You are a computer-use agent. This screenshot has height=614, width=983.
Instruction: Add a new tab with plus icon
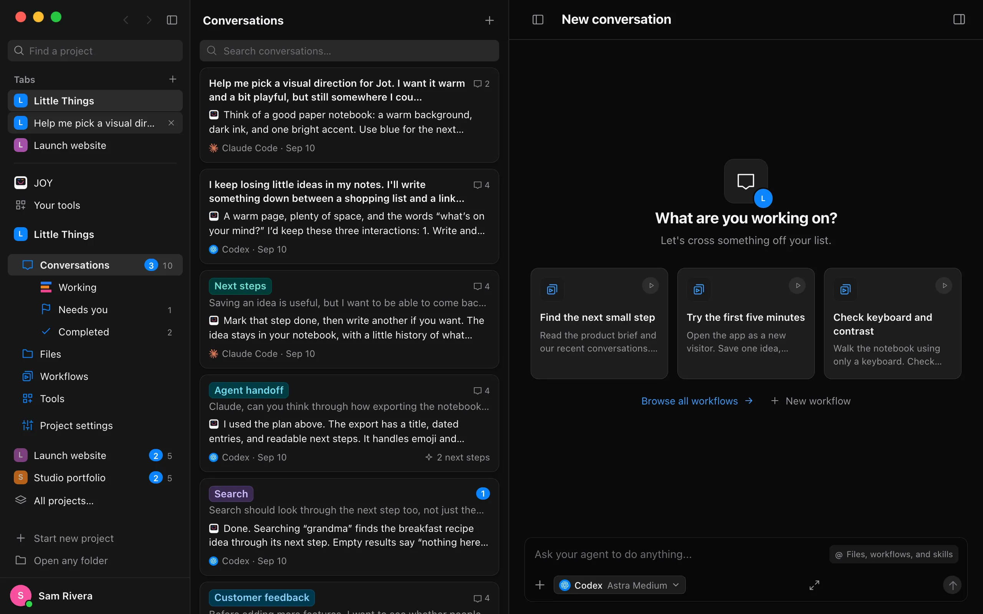click(x=173, y=79)
